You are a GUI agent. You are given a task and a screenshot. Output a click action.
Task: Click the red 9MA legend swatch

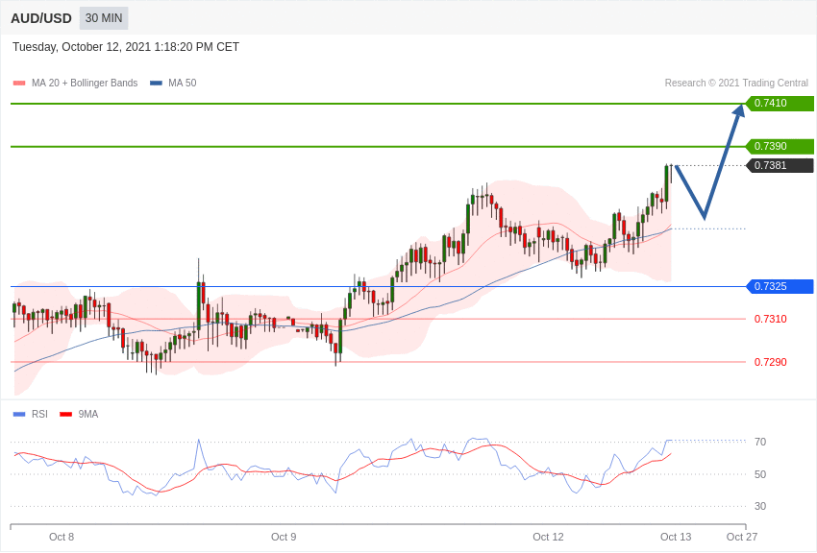[65, 414]
